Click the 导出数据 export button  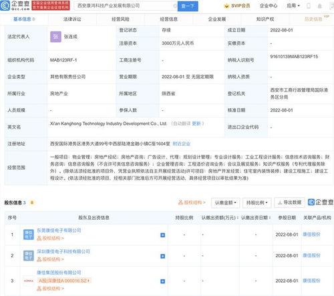point(289,202)
